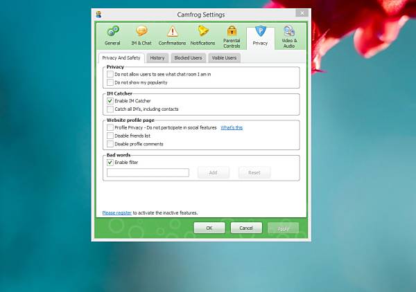416x292 pixels.
Task: Open the Visible Users tab
Action: click(224, 57)
